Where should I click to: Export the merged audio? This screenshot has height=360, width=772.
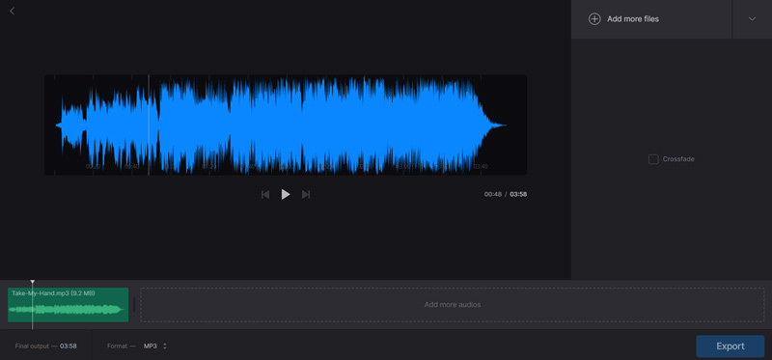pos(731,346)
